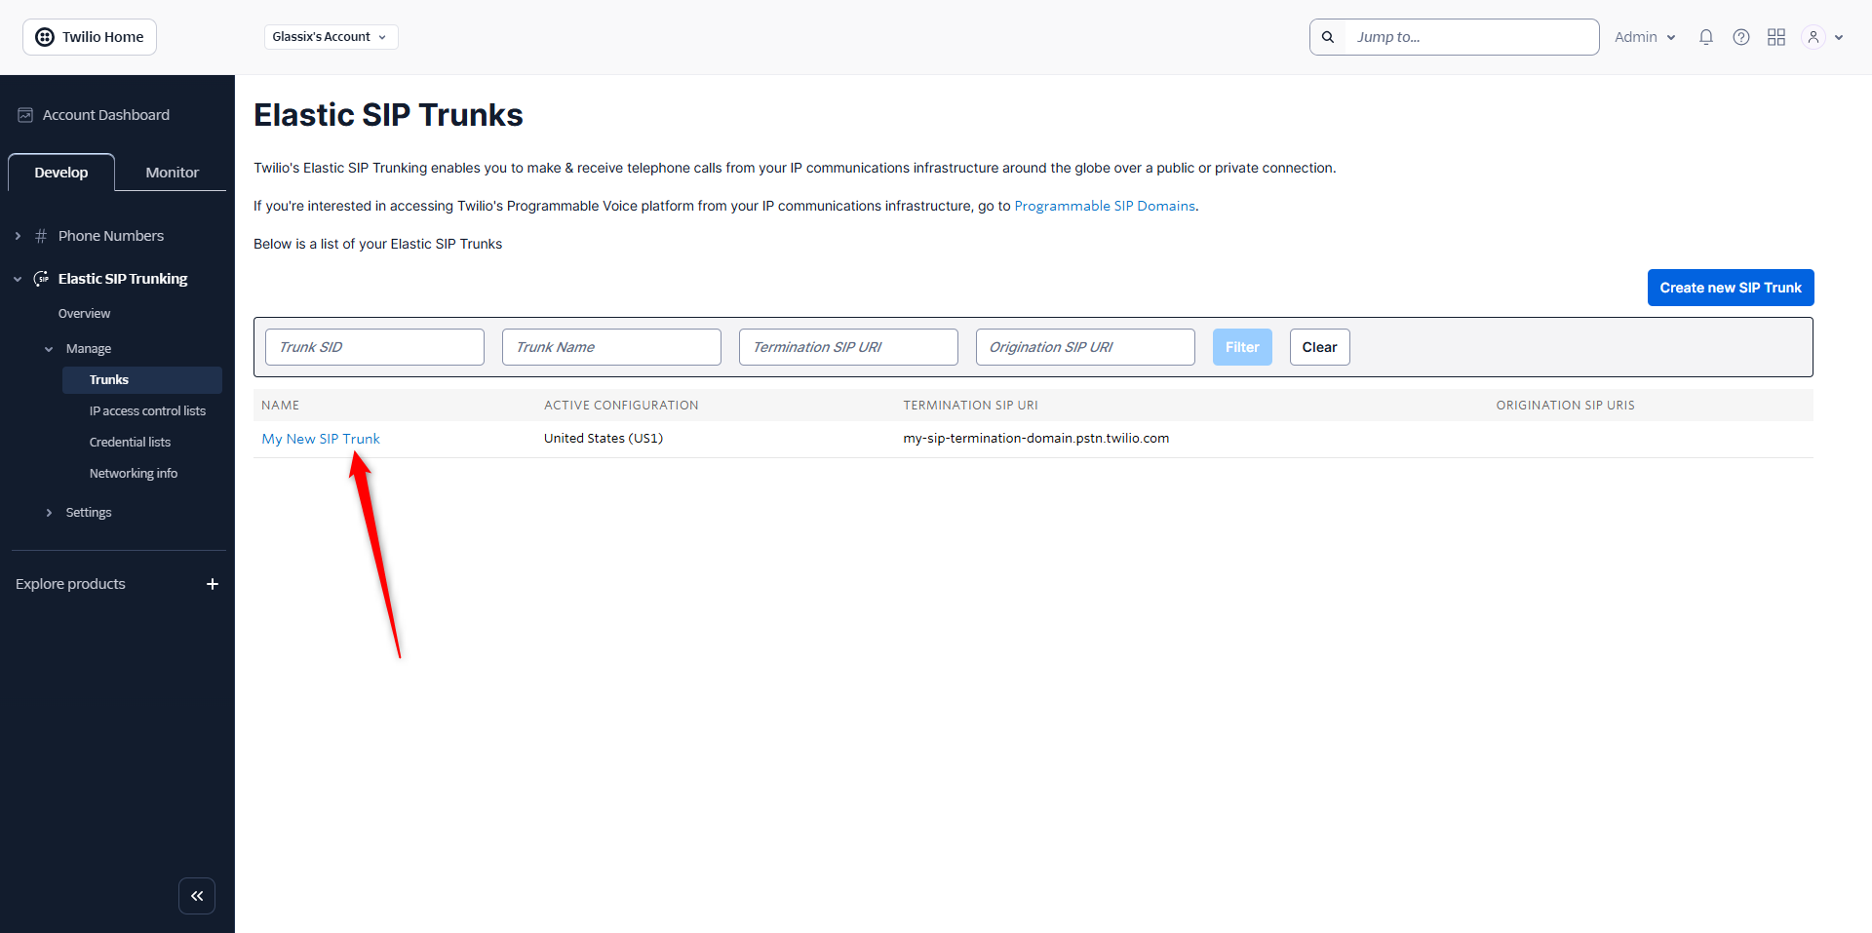Viewport: 1872px width, 933px height.
Task: Click the Account Dashboard icon
Action: coord(25,115)
